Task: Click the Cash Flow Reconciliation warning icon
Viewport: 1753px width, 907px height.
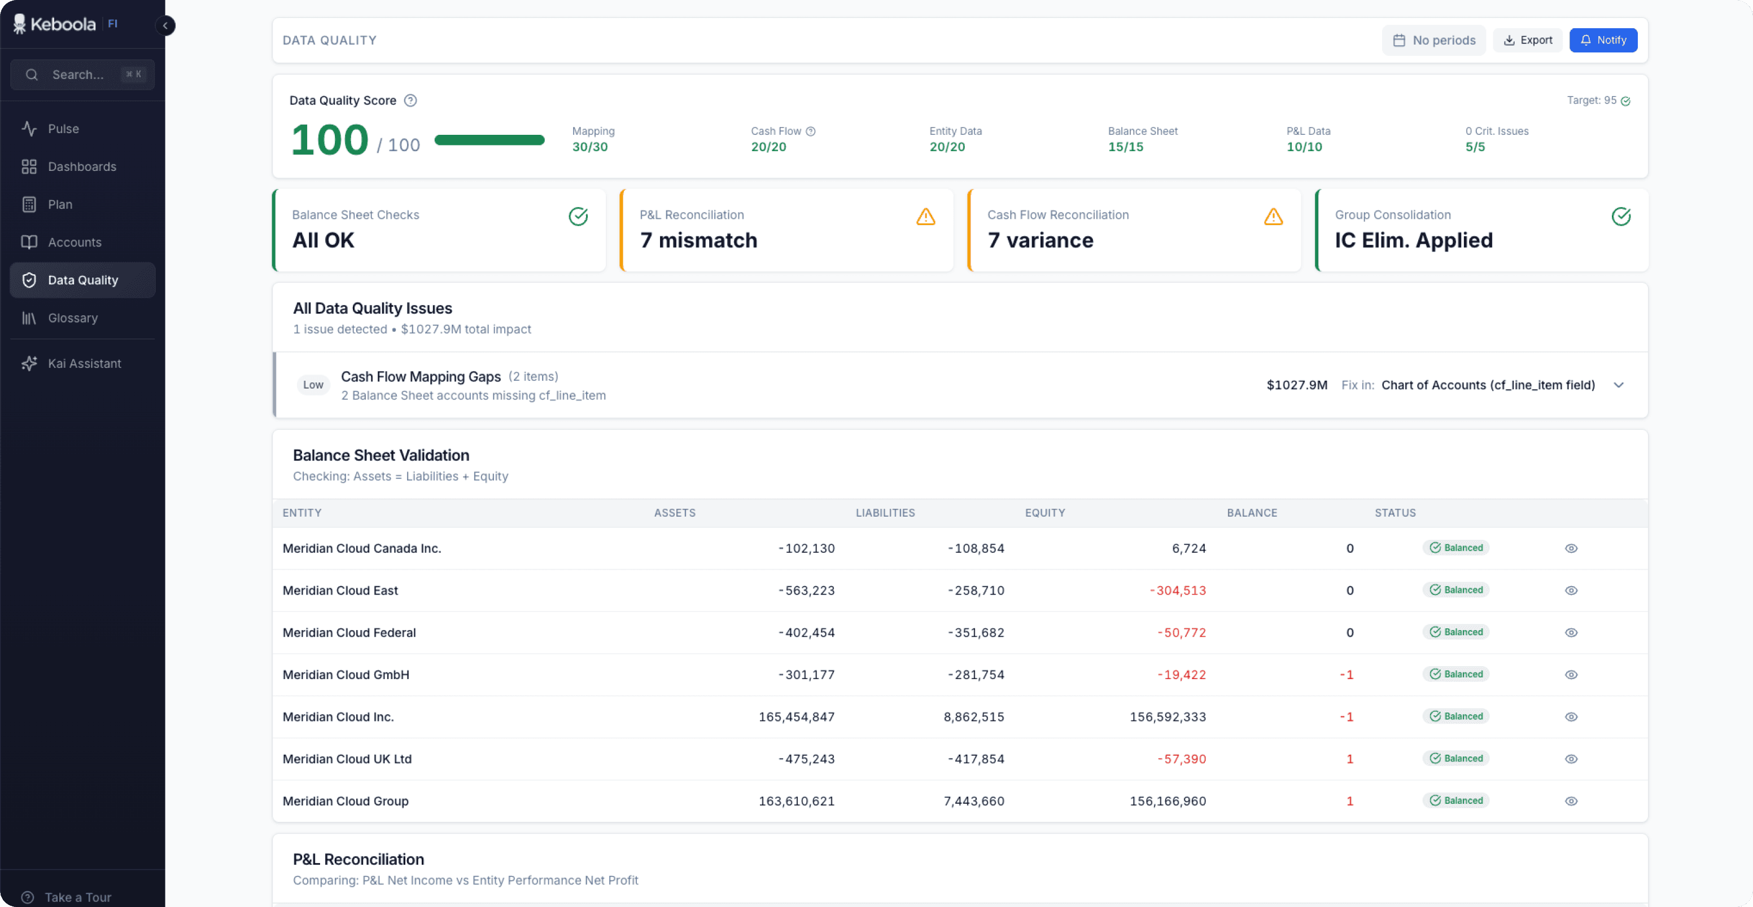Action: click(1273, 217)
